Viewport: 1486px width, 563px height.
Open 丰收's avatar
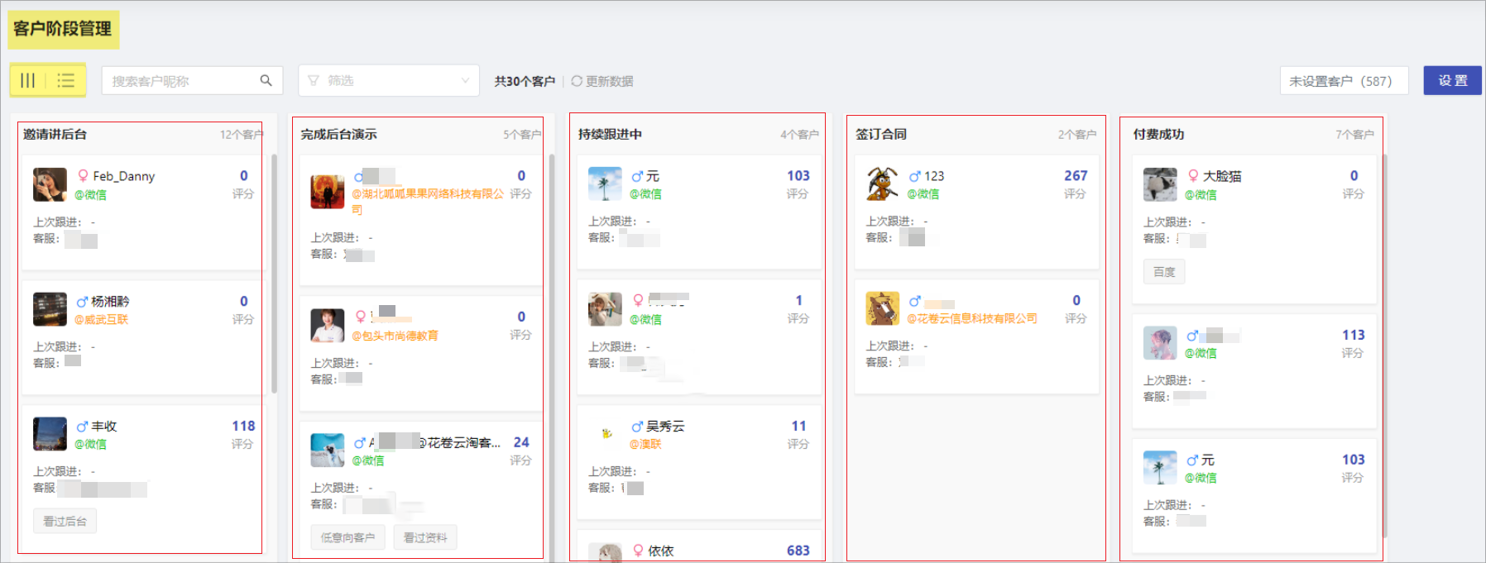pyautogui.click(x=50, y=434)
